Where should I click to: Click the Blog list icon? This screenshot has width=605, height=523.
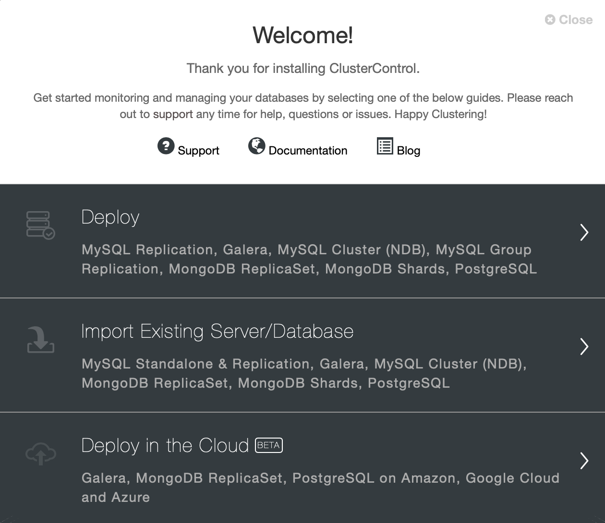click(x=385, y=146)
